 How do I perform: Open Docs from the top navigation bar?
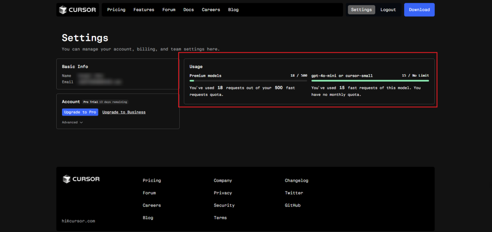click(x=188, y=10)
